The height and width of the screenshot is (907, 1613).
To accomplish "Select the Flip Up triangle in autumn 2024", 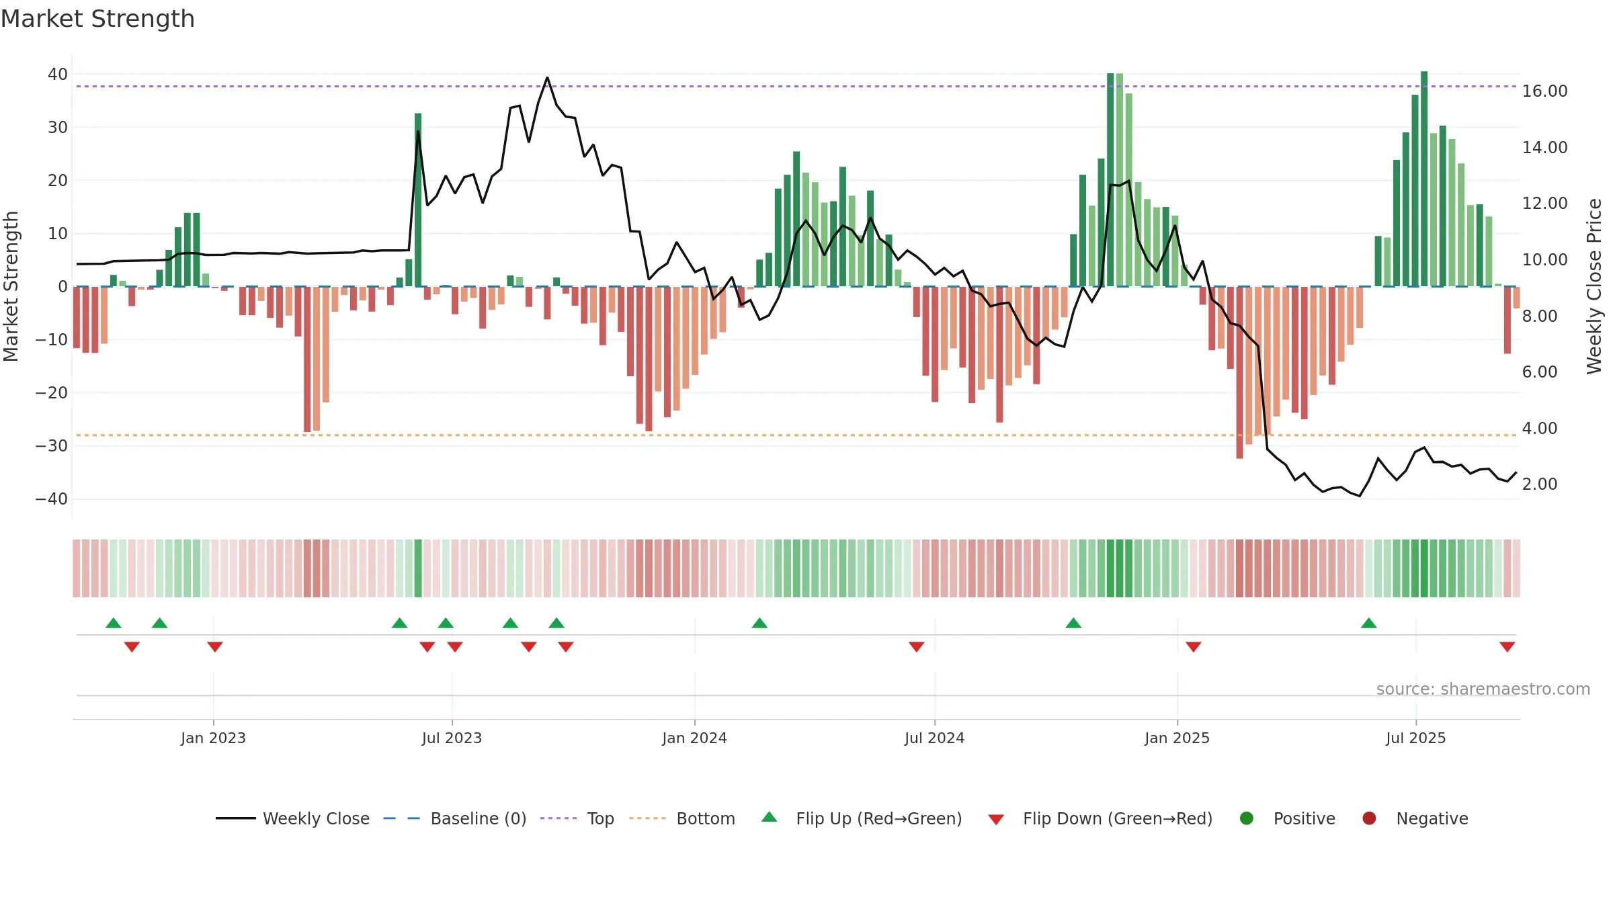I will point(1073,623).
